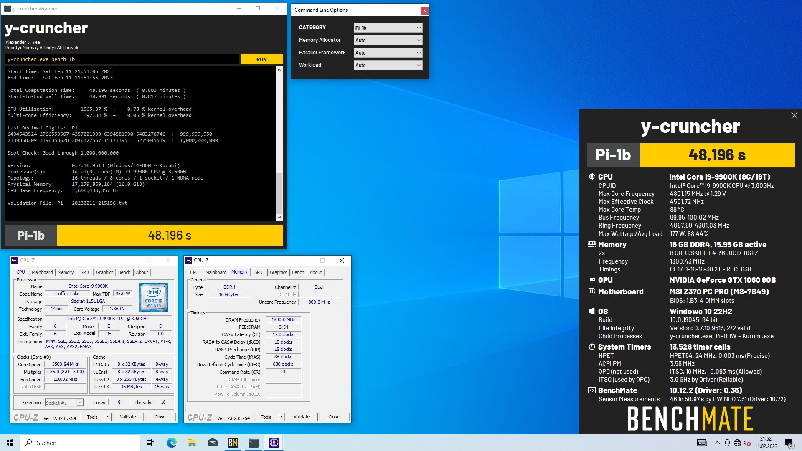Open the Workload dropdown

coord(388,65)
